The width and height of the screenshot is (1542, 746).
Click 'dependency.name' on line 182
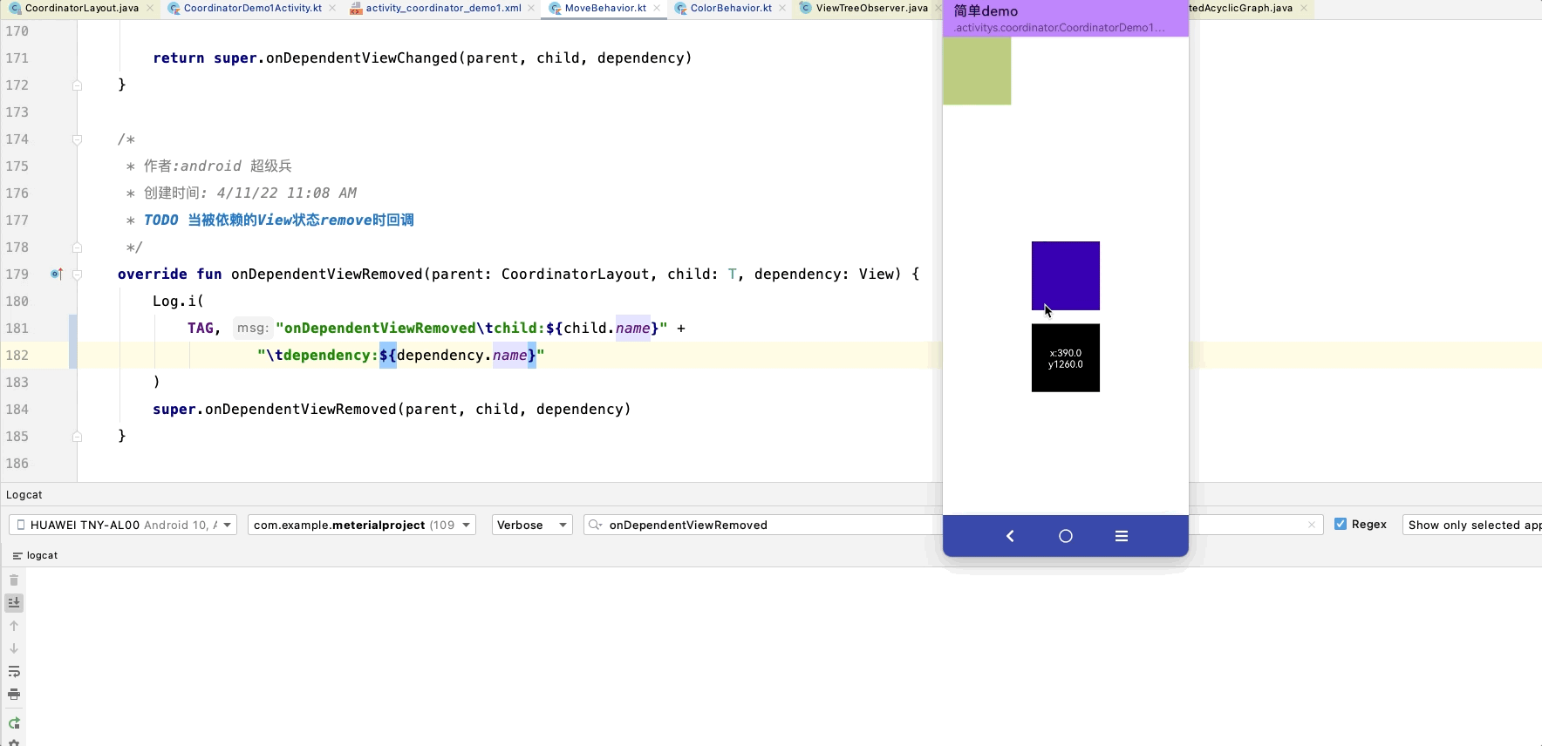coord(462,355)
